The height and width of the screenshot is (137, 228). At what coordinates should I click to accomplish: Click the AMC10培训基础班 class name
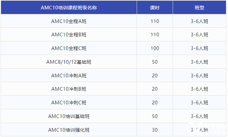click(69, 116)
